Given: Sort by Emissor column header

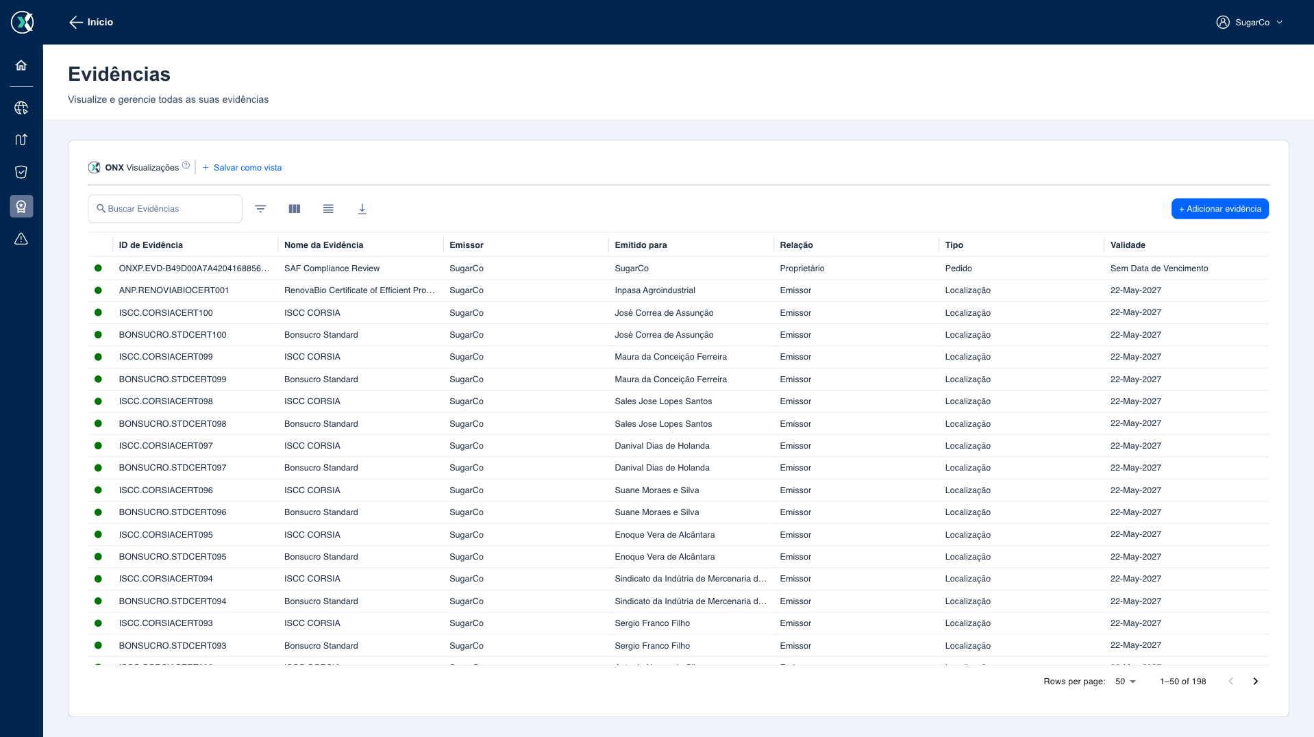Looking at the screenshot, I should [467, 245].
